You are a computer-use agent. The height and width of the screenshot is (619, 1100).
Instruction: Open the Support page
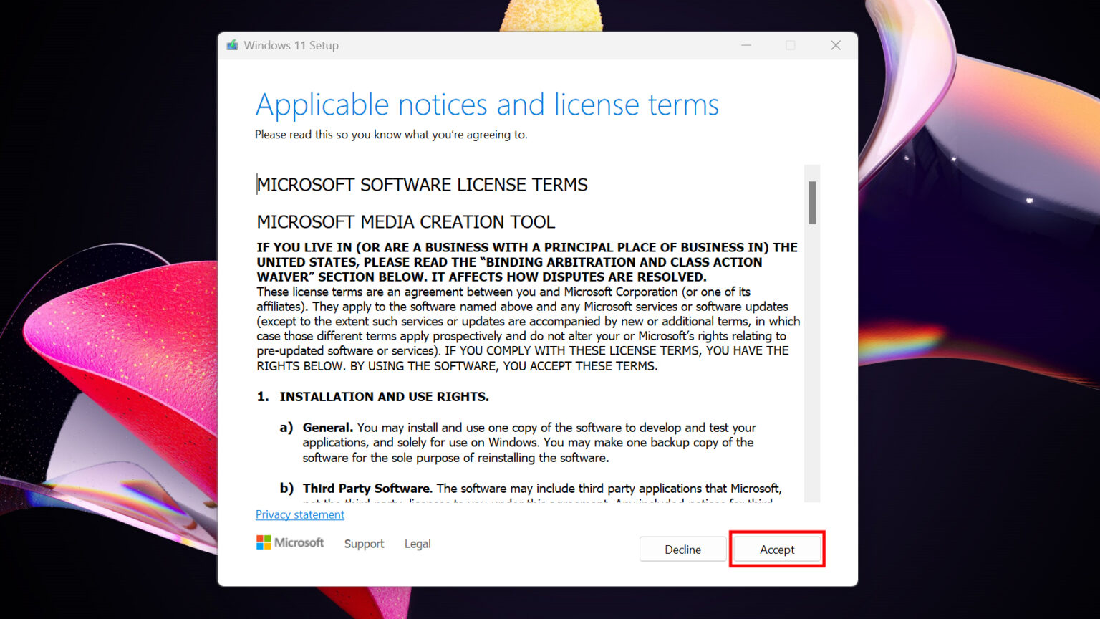tap(364, 544)
